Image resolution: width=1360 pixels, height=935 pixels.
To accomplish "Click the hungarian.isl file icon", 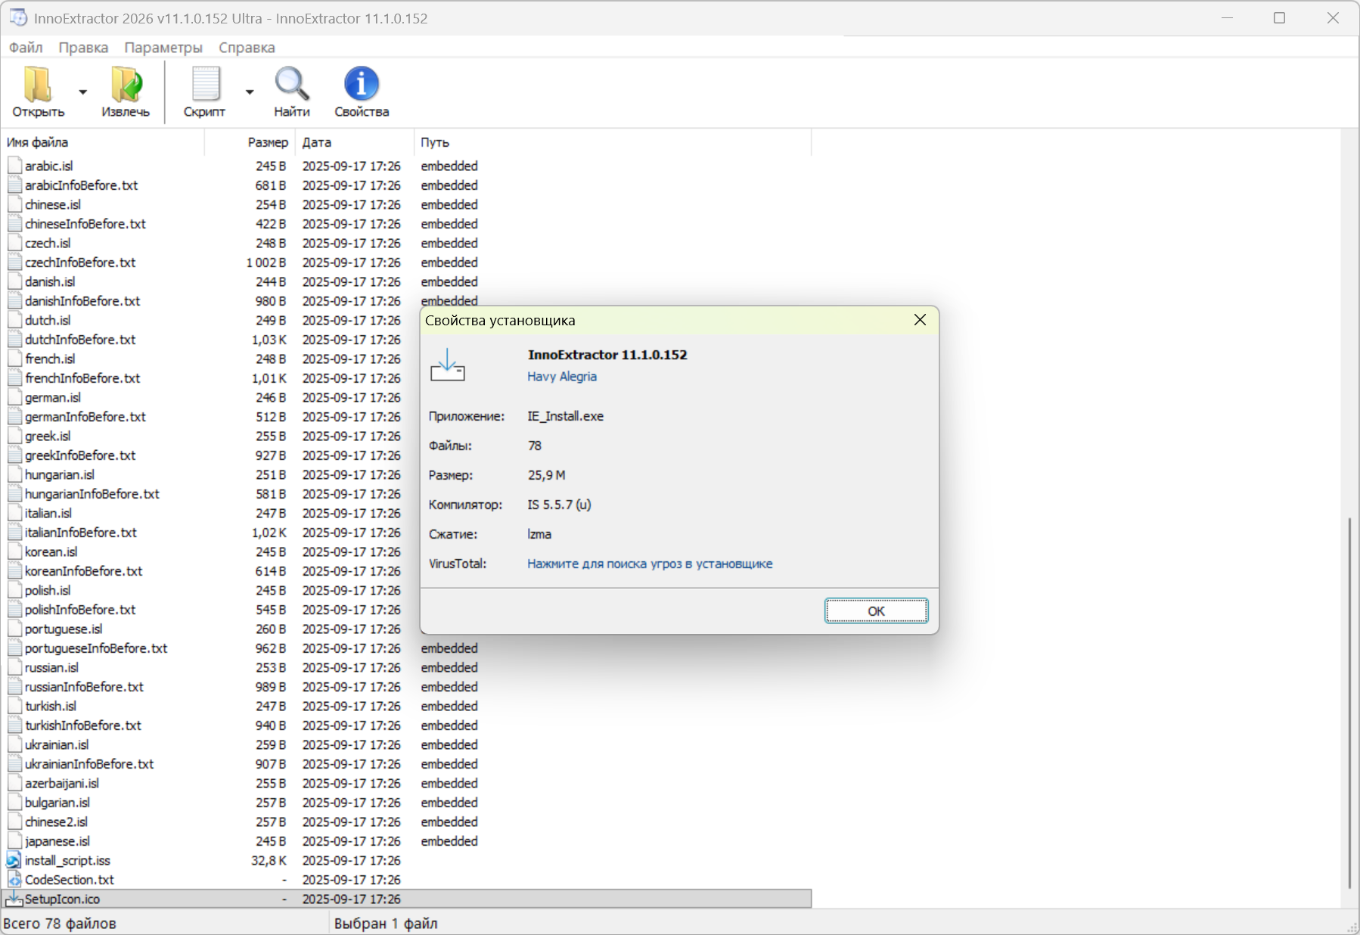I will click(14, 474).
